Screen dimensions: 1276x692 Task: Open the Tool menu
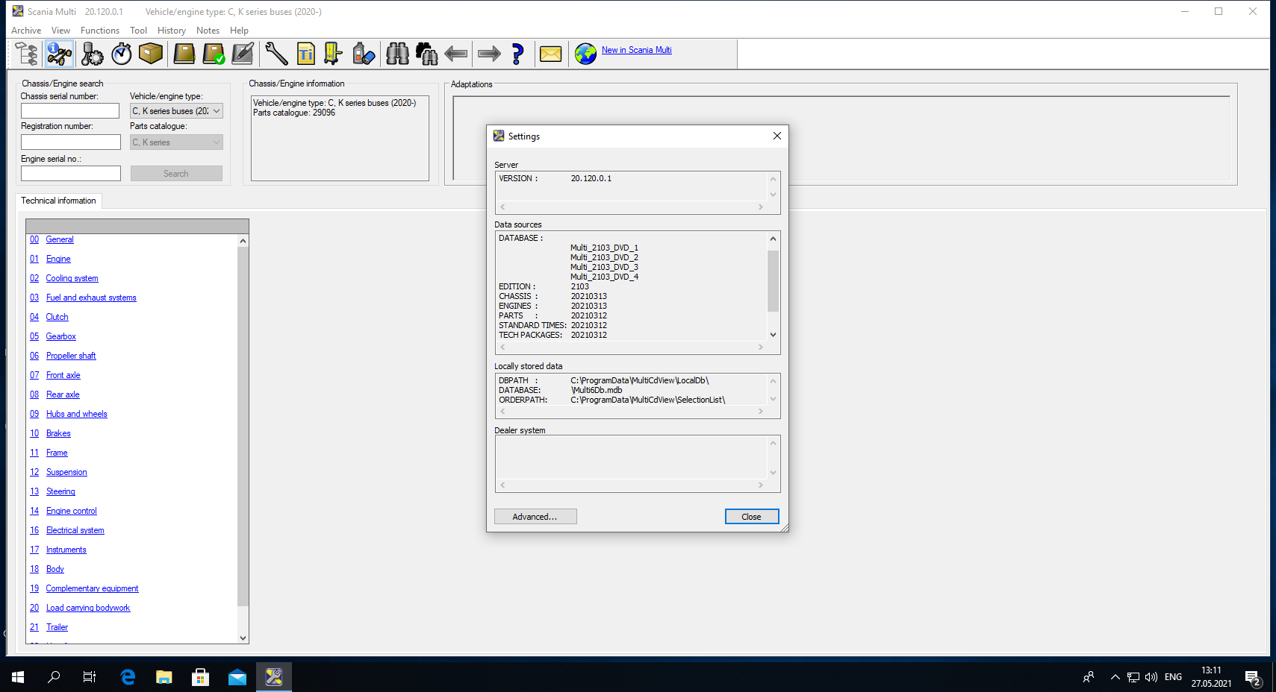pyautogui.click(x=138, y=31)
